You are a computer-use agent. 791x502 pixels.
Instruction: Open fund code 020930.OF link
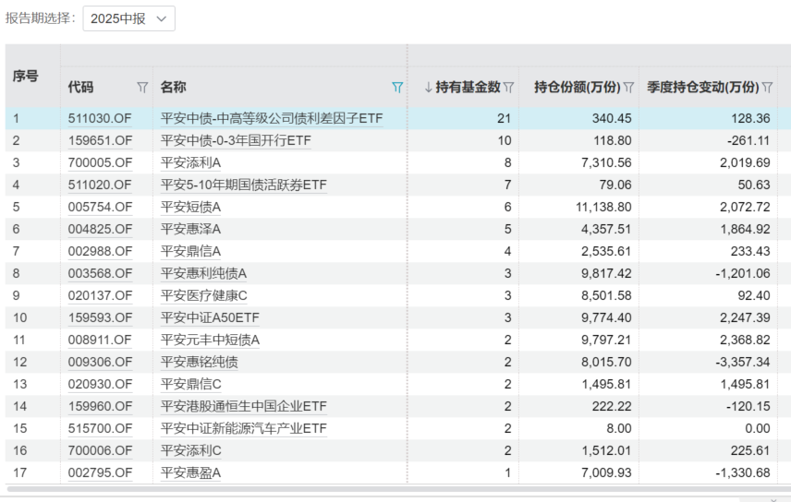100,385
